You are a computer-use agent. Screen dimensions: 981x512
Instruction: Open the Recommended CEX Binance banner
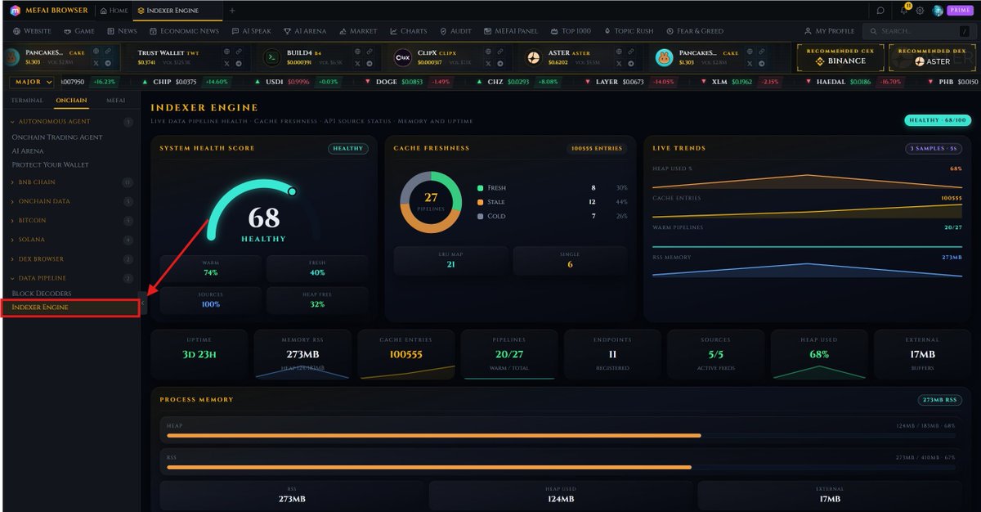pos(840,56)
